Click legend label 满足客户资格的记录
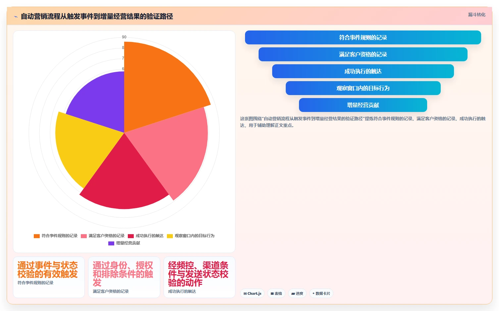499x311 pixels. click(107, 236)
